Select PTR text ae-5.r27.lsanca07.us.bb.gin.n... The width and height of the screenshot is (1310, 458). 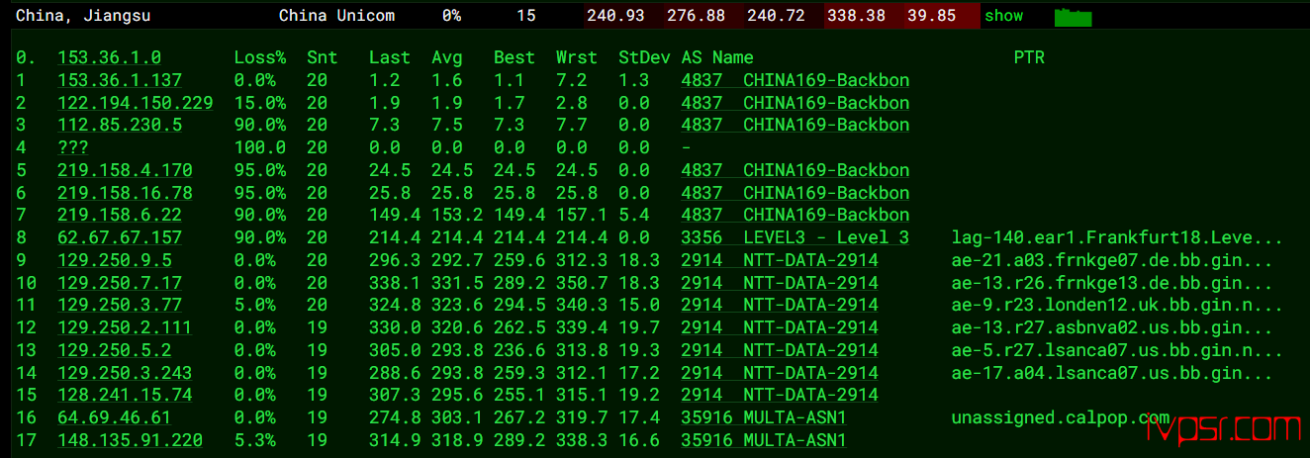(1117, 350)
